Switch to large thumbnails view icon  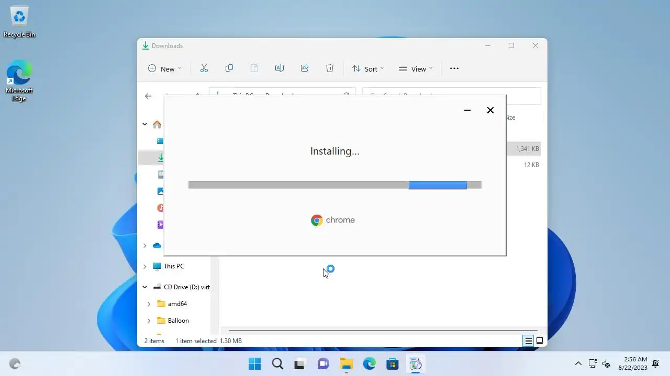click(x=540, y=341)
